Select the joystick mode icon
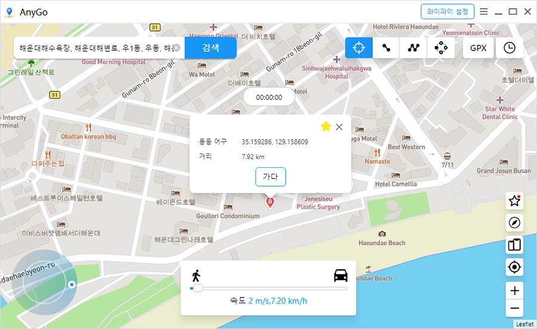The image size is (537, 329). (x=441, y=48)
